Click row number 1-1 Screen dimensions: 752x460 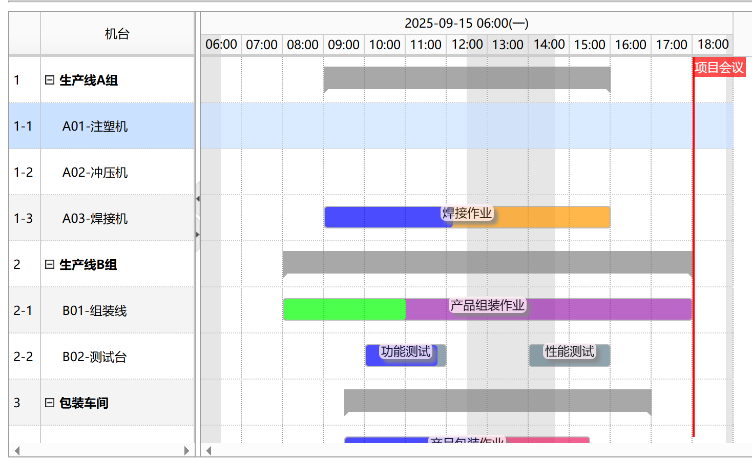coord(23,126)
